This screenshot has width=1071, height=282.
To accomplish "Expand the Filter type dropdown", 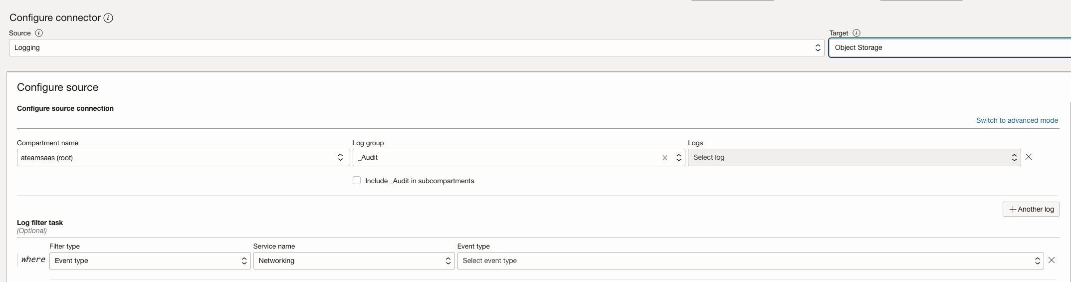I will (x=150, y=261).
